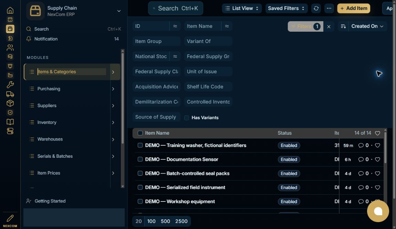
Task: Expand Items & Categories chevron
Action: [113, 72]
